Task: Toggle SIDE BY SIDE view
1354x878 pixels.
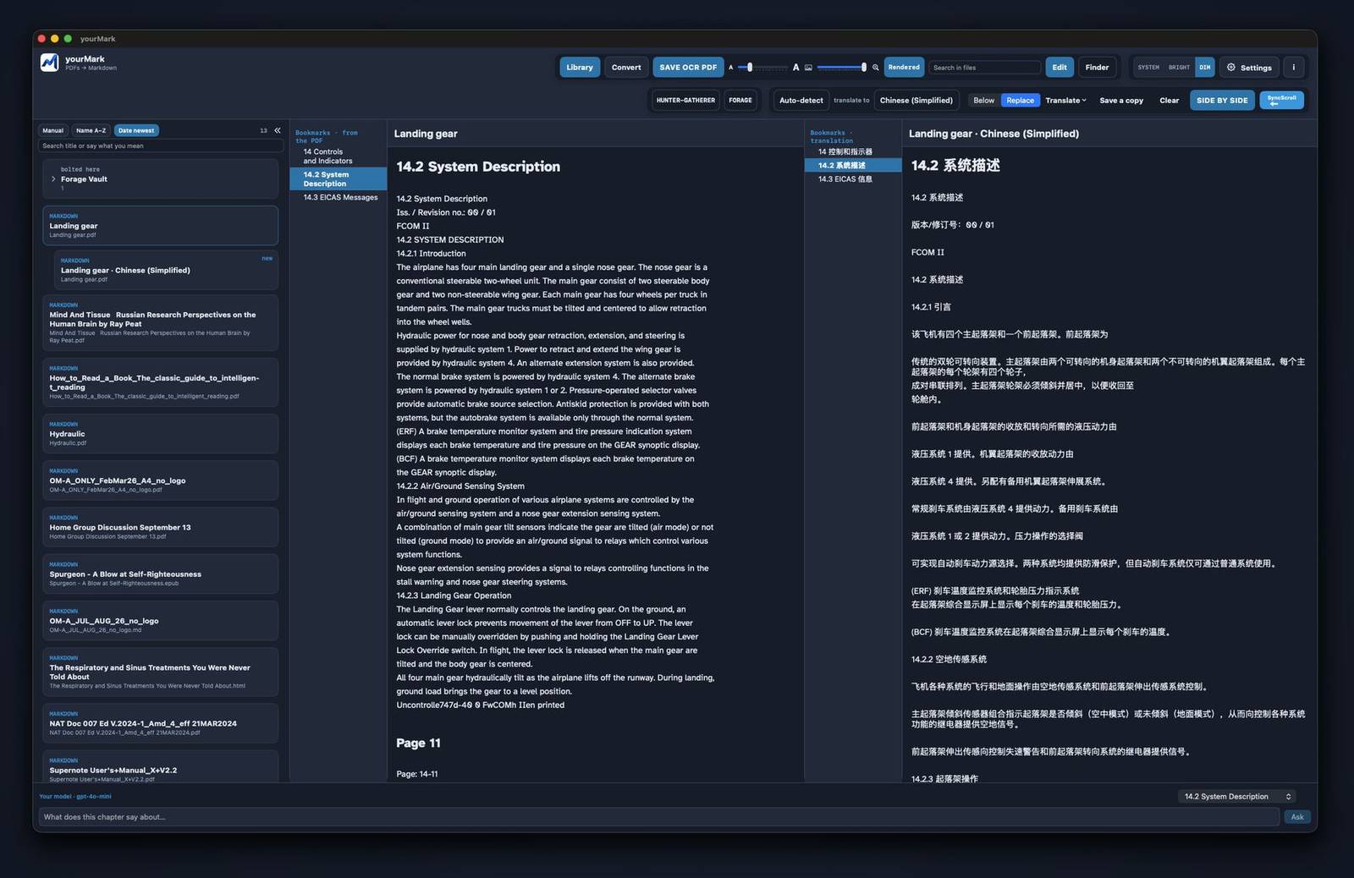Action: click(x=1222, y=100)
